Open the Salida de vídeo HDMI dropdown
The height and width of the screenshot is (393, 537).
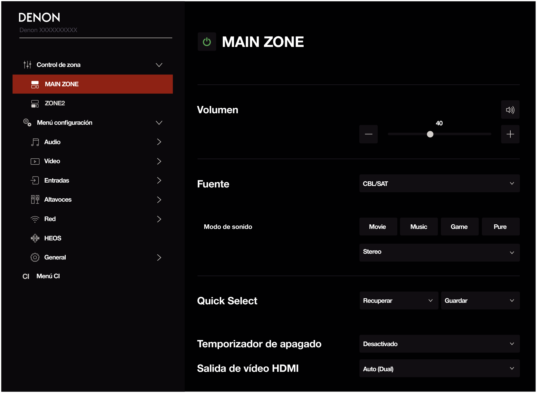point(439,368)
